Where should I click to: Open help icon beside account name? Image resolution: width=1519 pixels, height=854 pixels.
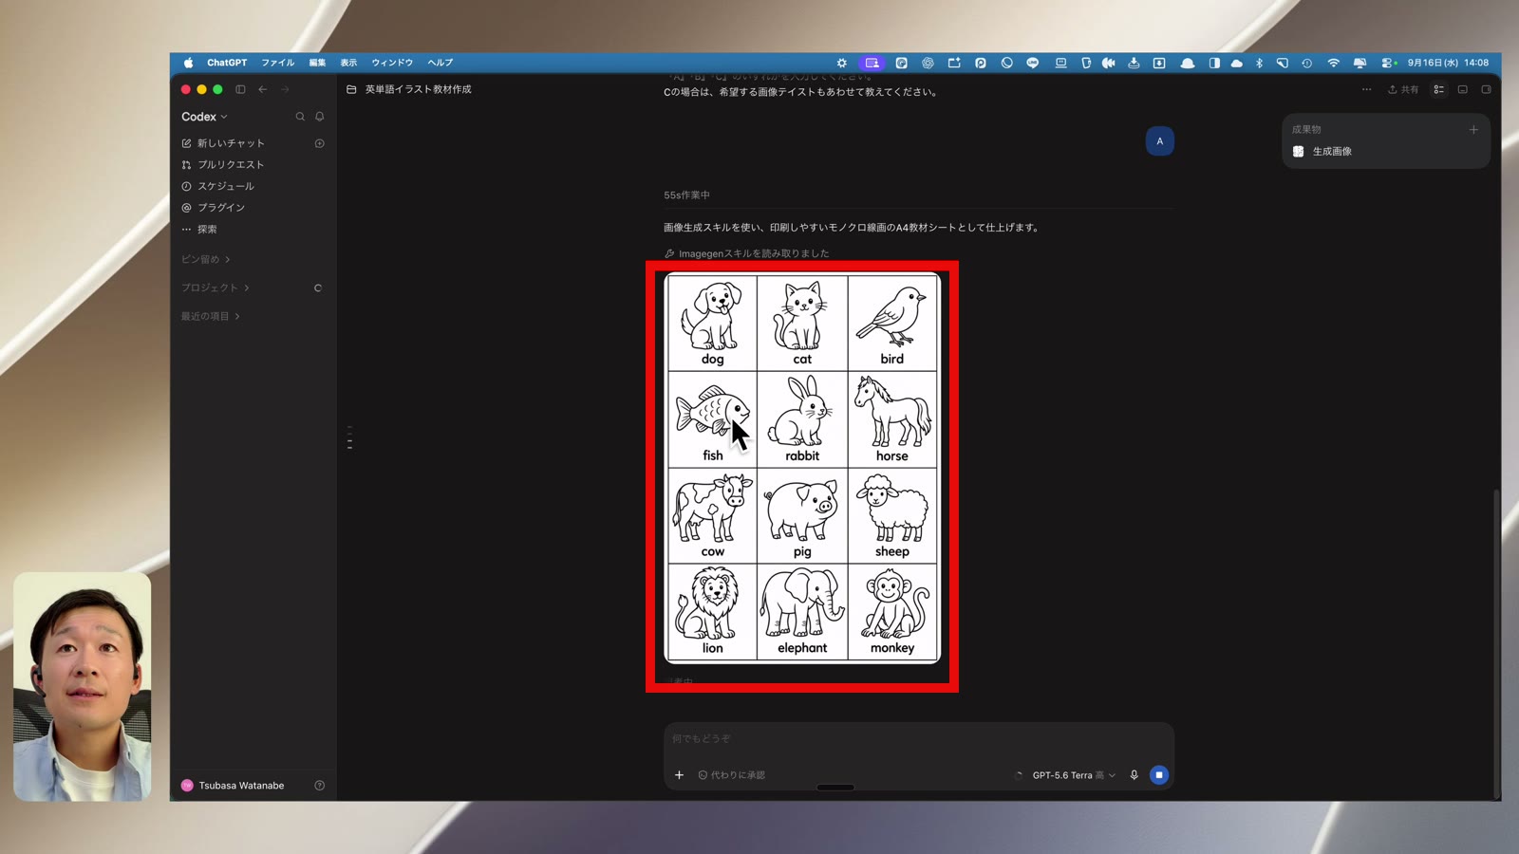tap(320, 786)
